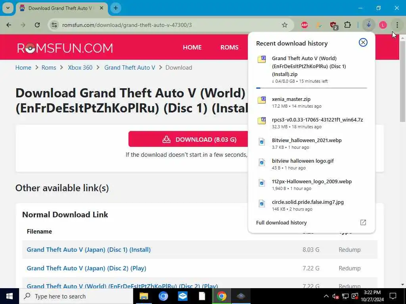Click the taskbar clock 3:22 PM
This screenshot has height=304, width=406.
372,296
